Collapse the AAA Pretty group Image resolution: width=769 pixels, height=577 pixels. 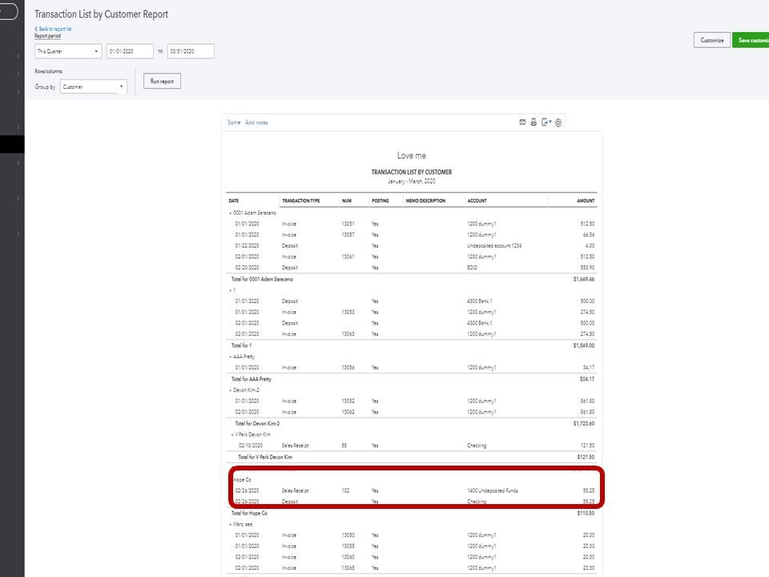tap(230, 357)
